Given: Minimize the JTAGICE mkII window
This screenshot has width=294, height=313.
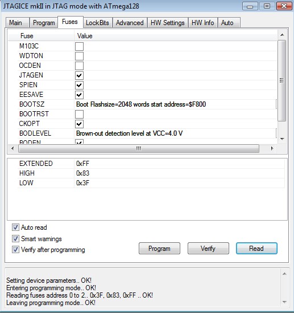Looking at the screenshot, I should (x=250, y=6).
